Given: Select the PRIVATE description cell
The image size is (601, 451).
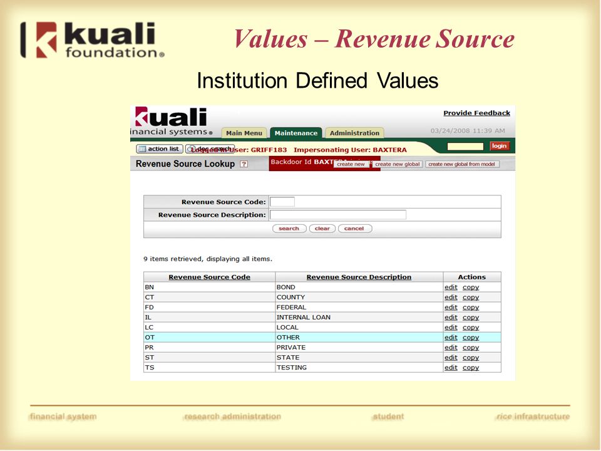Looking at the screenshot, I should (x=359, y=347).
